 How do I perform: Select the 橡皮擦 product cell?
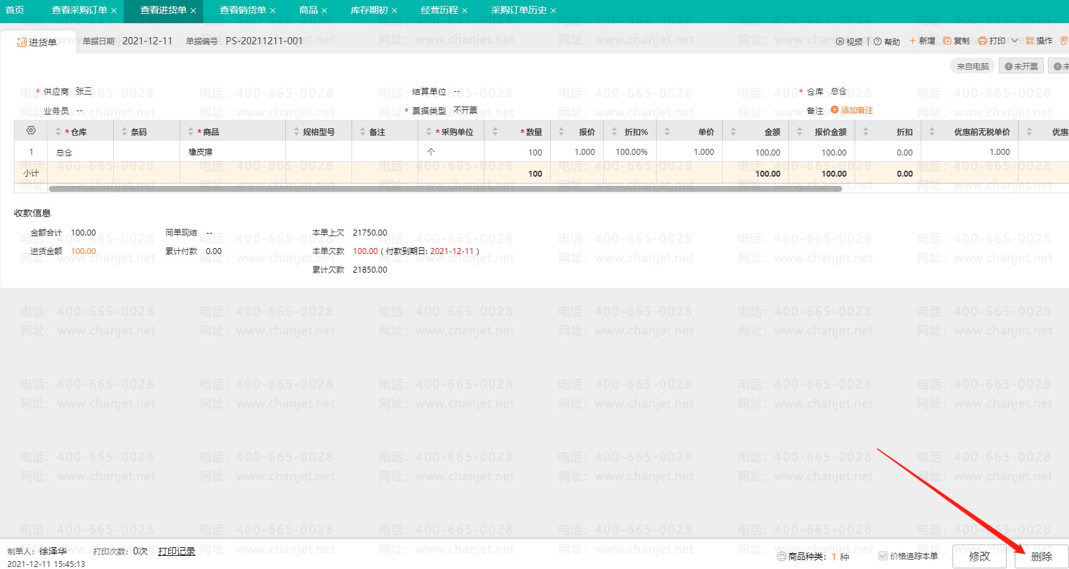(232, 152)
